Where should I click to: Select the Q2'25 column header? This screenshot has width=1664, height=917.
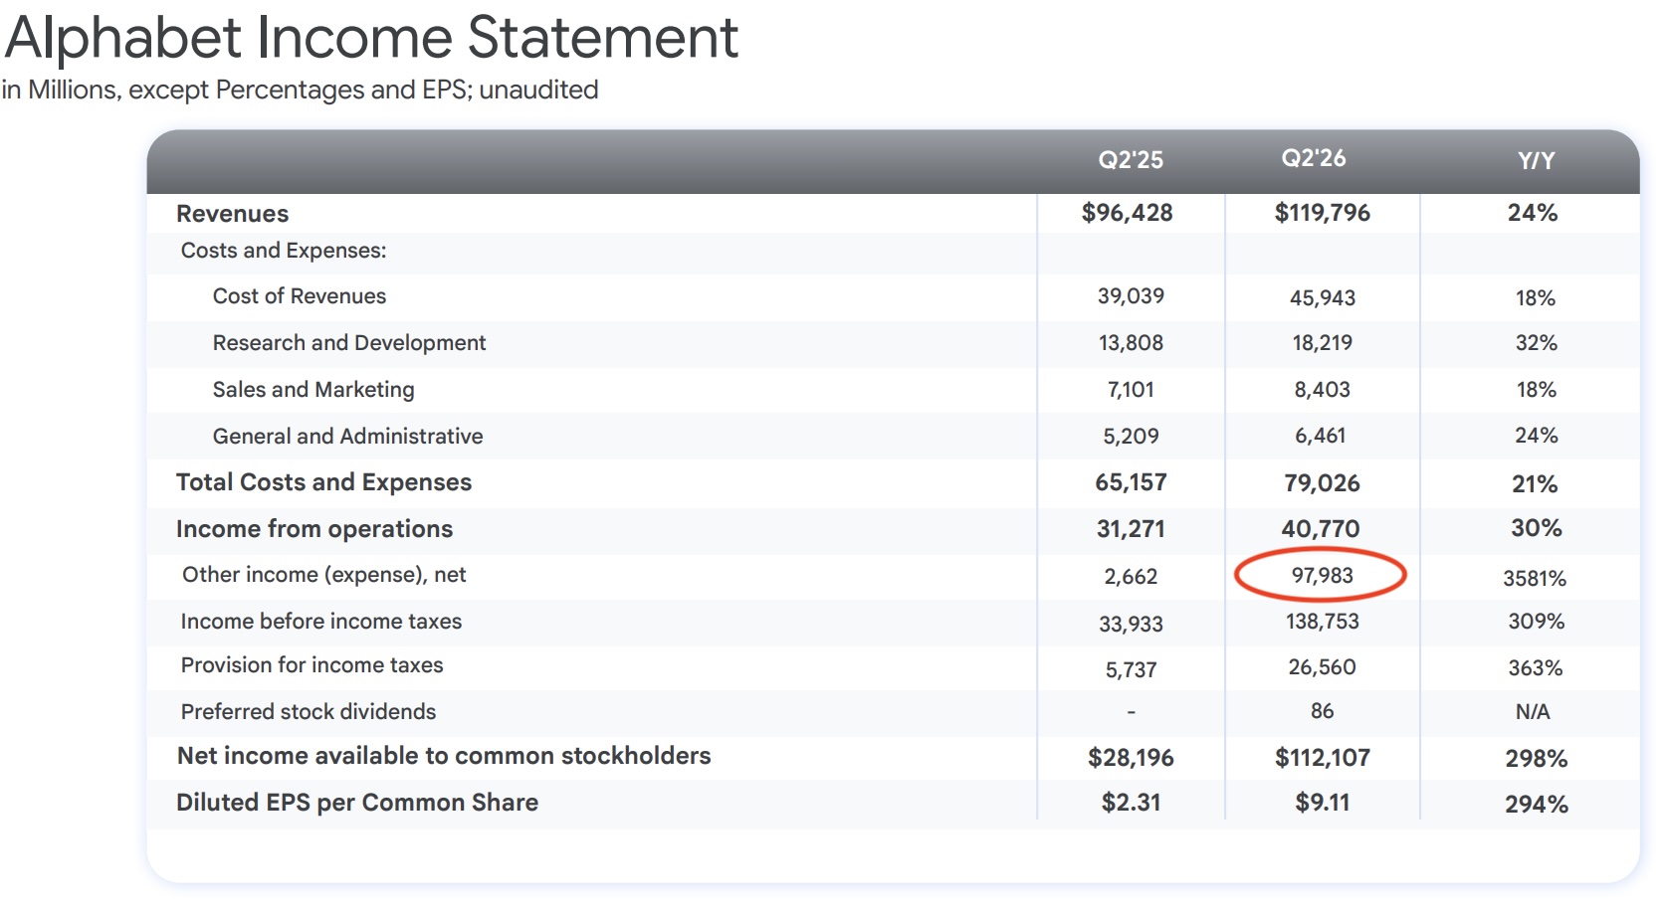tap(1131, 160)
